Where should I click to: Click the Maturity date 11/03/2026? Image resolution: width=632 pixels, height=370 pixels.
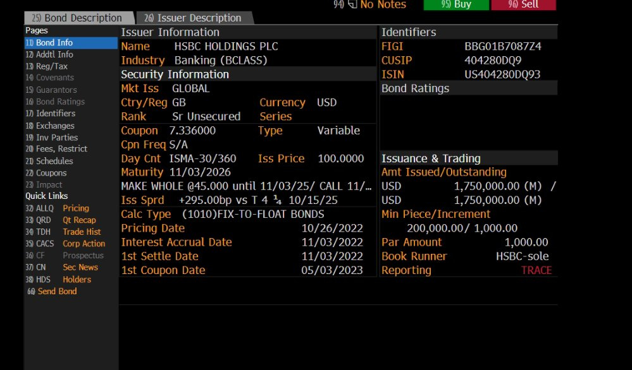[200, 172]
